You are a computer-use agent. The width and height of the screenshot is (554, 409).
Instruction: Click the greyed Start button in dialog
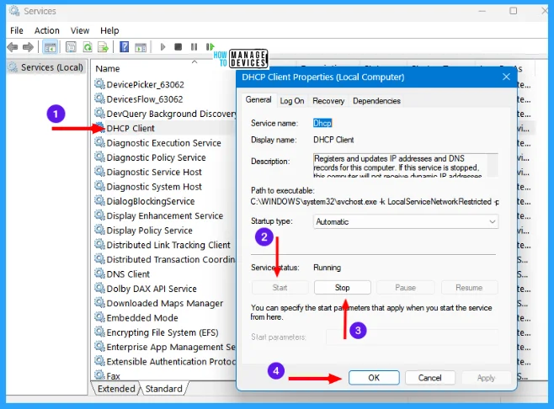point(280,288)
